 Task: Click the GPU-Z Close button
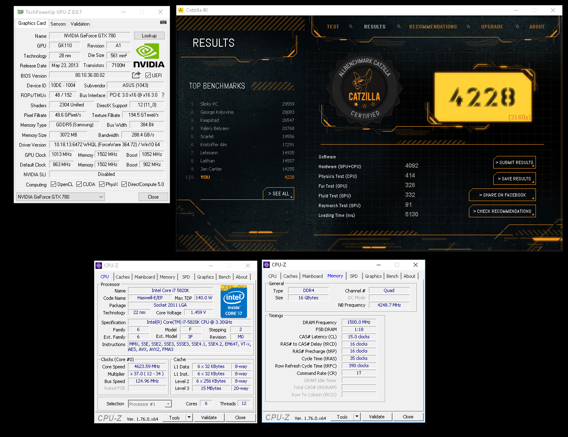[x=153, y=197]
